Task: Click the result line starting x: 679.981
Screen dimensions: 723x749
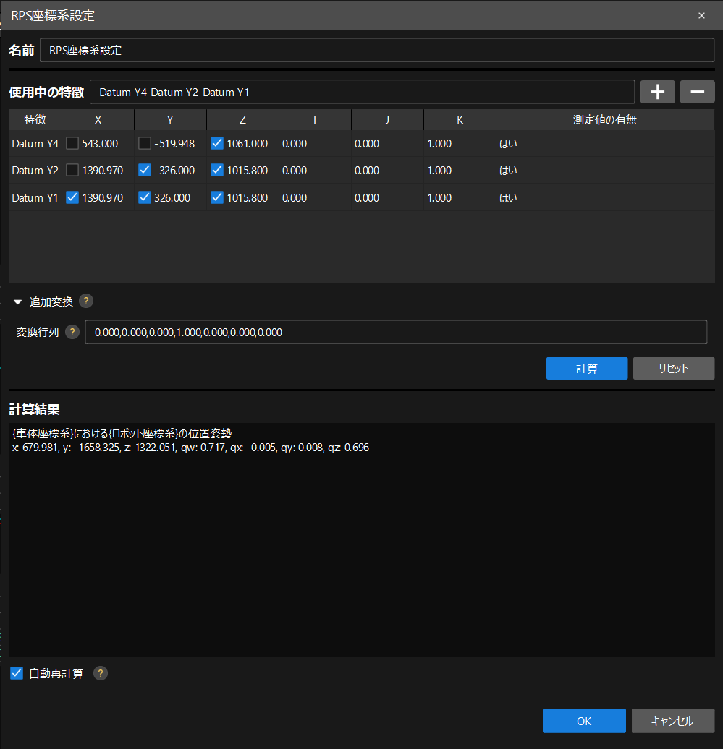Action: coord(191,447)
